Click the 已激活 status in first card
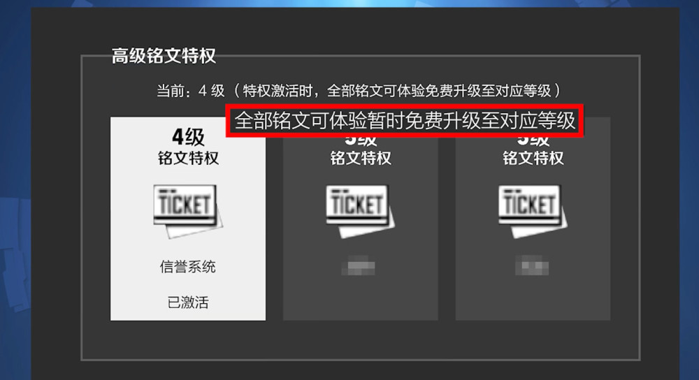699x380 pixels. pos(187,302)
